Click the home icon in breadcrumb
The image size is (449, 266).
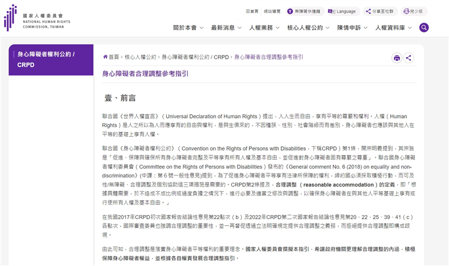(x=106, y=57)
